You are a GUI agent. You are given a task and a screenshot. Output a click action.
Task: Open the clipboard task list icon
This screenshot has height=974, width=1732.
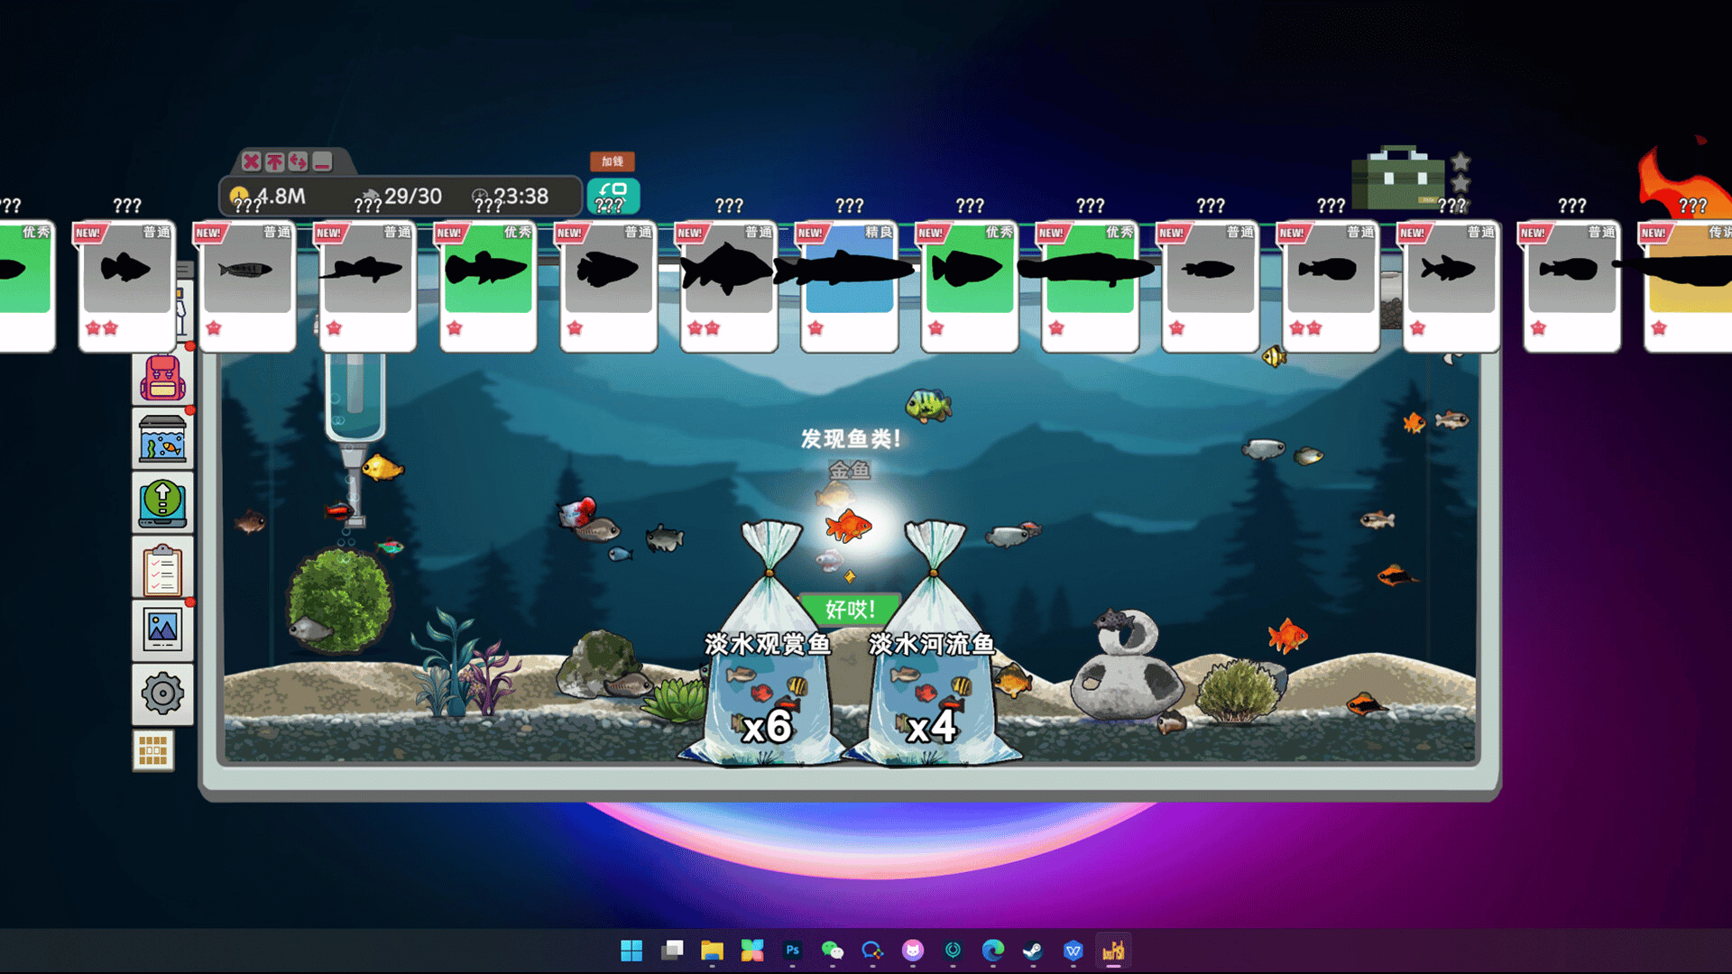pos(162,568)
